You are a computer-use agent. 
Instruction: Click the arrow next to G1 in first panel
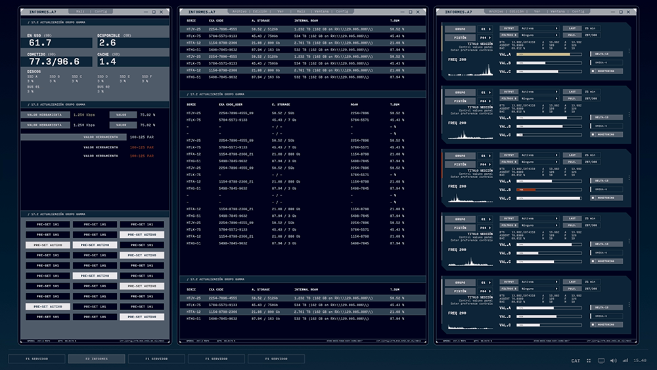489,29
